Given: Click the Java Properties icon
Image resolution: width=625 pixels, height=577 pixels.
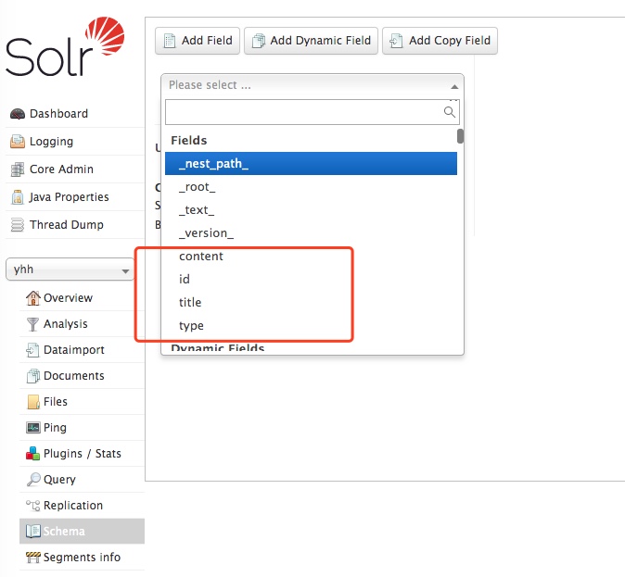Looking at the screenshot, I should click(18, 197).
